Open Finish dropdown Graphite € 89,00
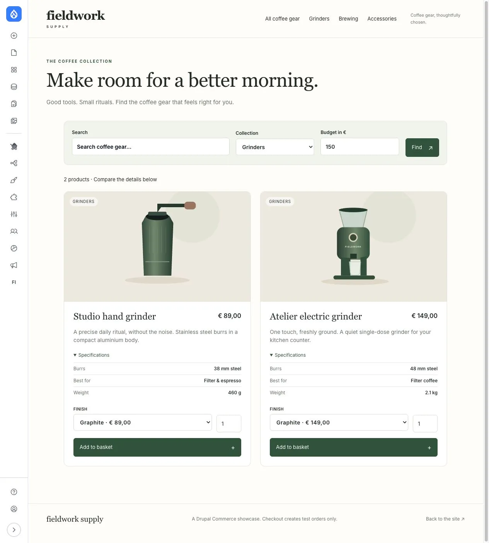 pyautogui.click(x=143, y=423)
